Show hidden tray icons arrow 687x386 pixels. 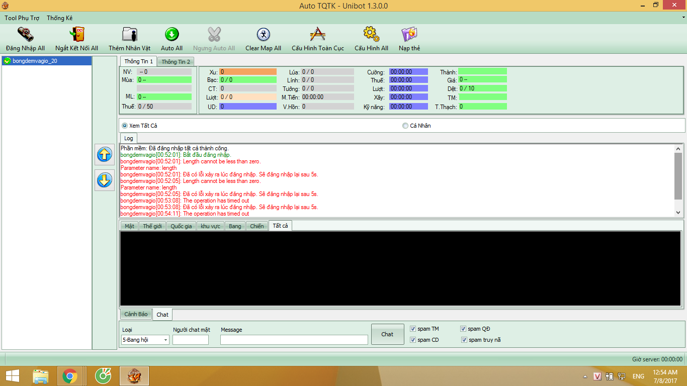pyautogui.click(x=585, y=376)
